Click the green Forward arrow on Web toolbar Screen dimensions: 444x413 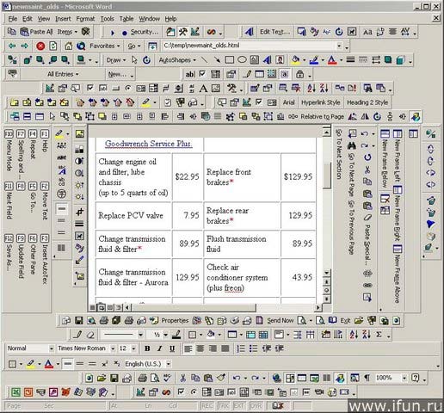[x=25, y=46]
